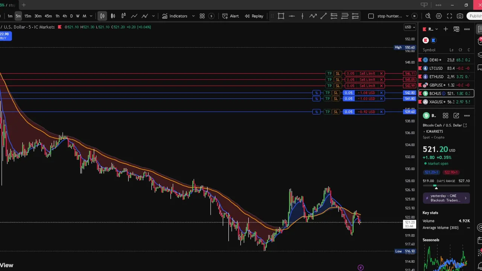Open indicator templates grid icon
This screenshot has width=482, height=271.
click(202, 16)
